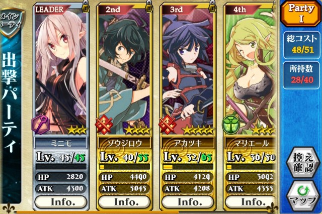Tap the red crossed-swords icon on ソウジロウ

[x=104, y=125]
